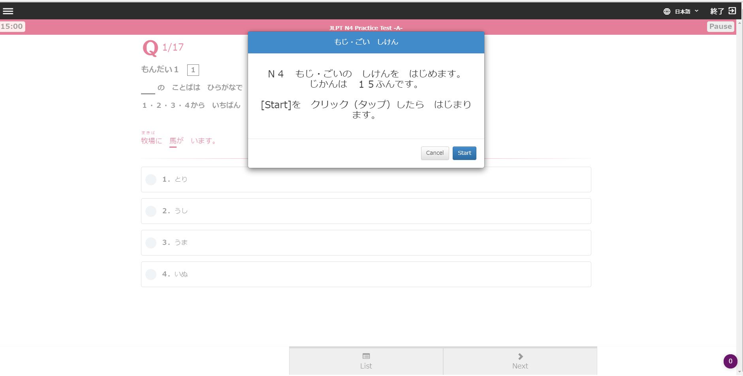Cancel the もじ・ごい しけん dialog
Screen dimensions: 743x376
[x=435, y=153]
